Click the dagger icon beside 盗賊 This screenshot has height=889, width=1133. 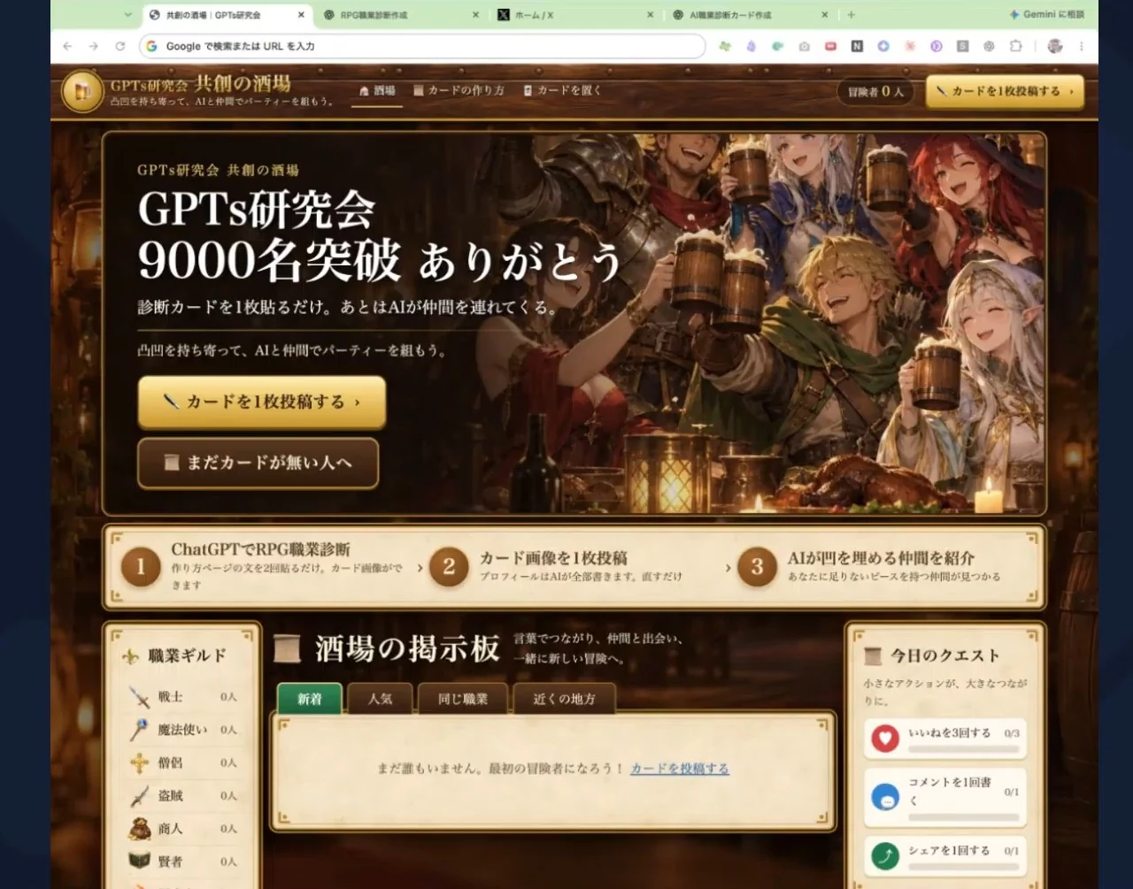pyautogui.click(x=139, y=796)
